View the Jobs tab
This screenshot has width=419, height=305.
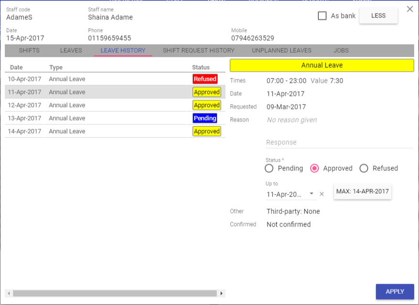341,50
